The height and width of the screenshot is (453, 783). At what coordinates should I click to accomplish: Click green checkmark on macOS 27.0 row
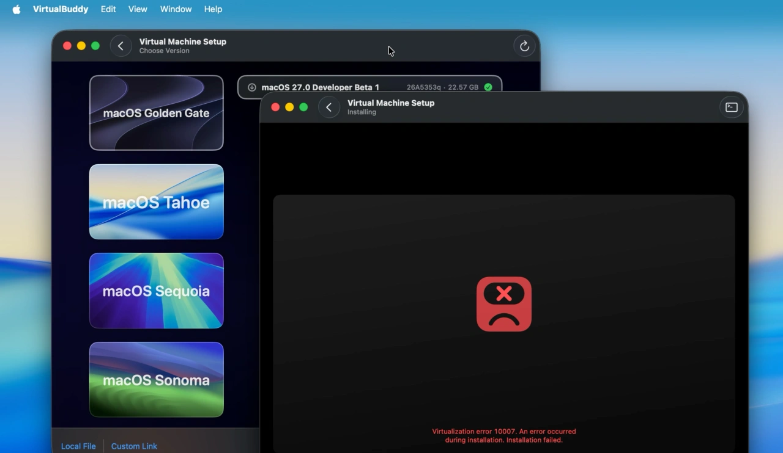tap(488, 87)
